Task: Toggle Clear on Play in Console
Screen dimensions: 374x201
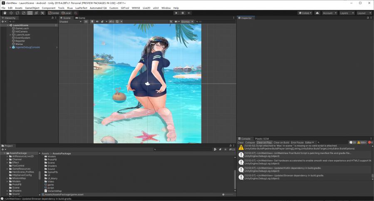Action: pos(264,142)
